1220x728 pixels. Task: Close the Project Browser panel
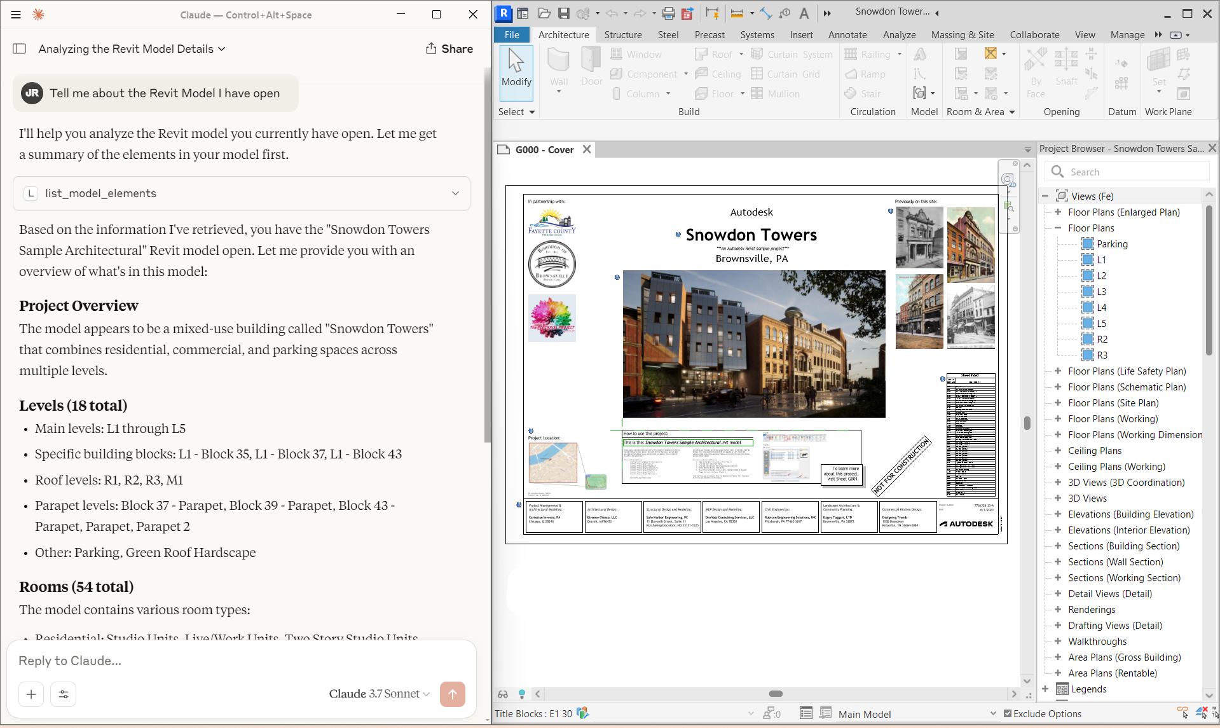[1212, 148]
